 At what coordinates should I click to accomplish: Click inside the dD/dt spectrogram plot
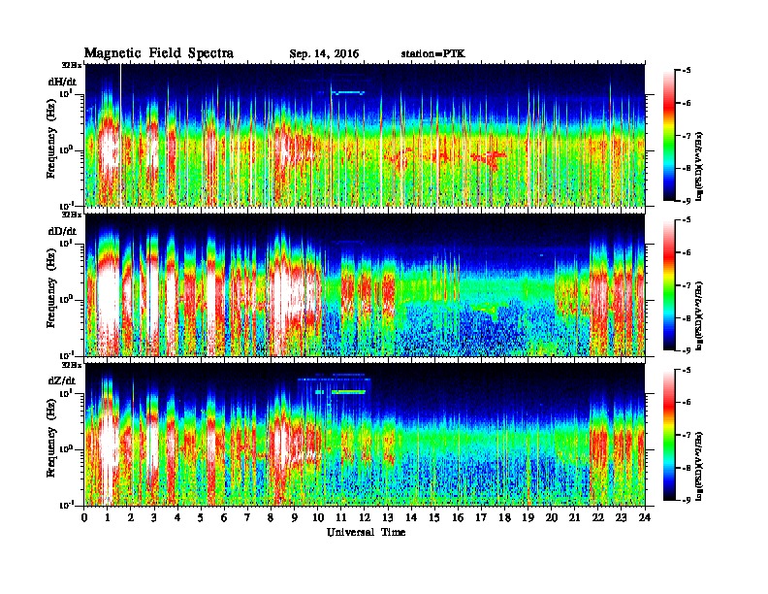[x=365, y=285]
